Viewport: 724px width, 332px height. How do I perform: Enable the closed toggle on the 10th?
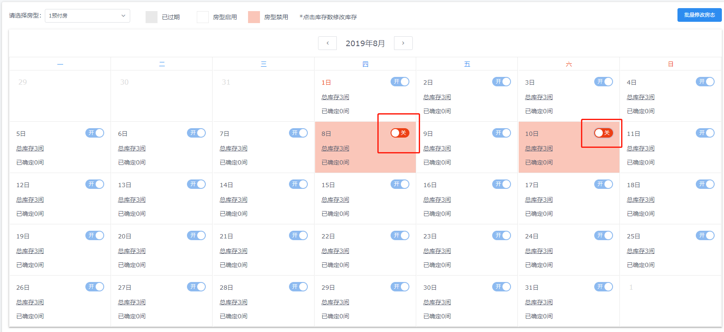[x=603, y=133]
